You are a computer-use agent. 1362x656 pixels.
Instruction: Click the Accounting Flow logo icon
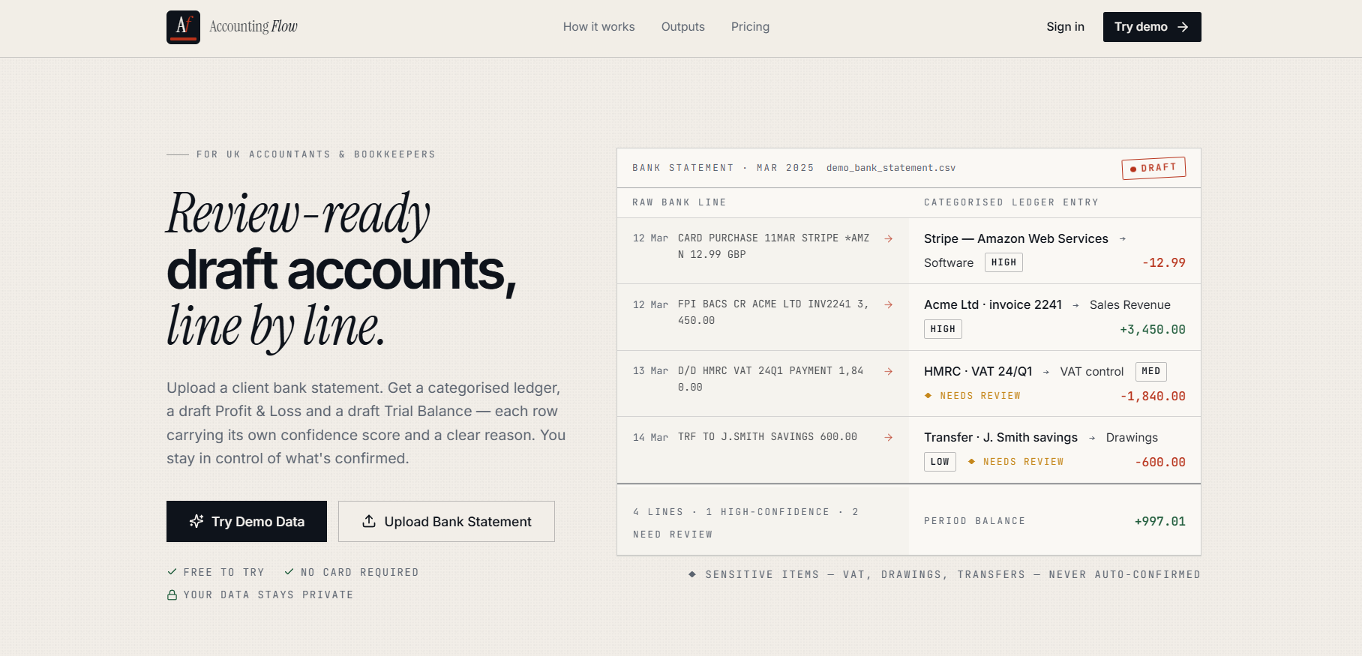(x=183, y=27)
